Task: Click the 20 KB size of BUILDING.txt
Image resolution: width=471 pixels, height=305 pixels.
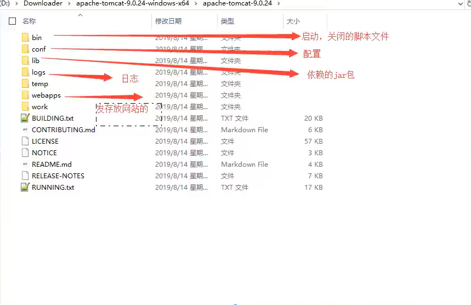Action: [314, 118]
